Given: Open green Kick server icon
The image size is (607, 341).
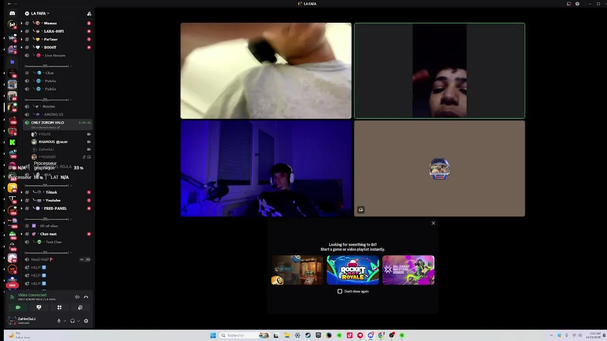Looking at the screenshot, I should [12, 142].
